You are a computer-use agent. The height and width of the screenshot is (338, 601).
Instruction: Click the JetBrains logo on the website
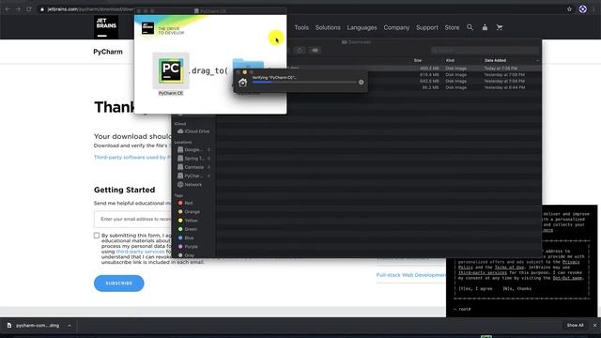click(106, 27)
